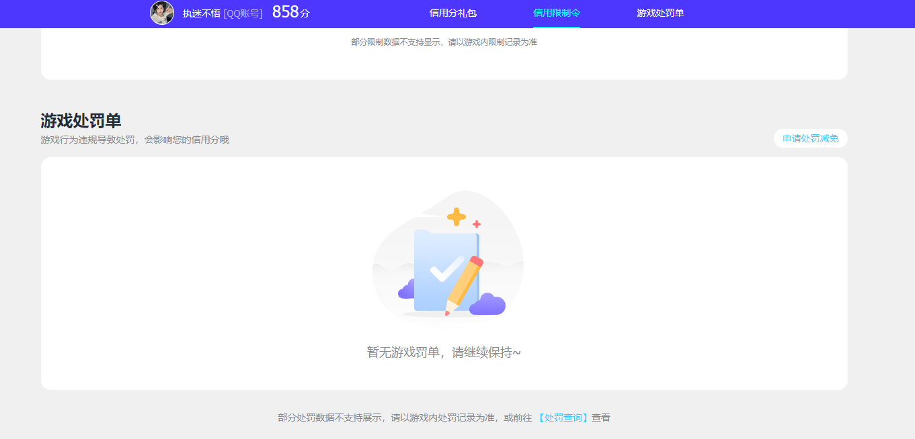Click the 暂无游戏罚单 empty state message
915x439 pixels.
(x=444, y=351)
